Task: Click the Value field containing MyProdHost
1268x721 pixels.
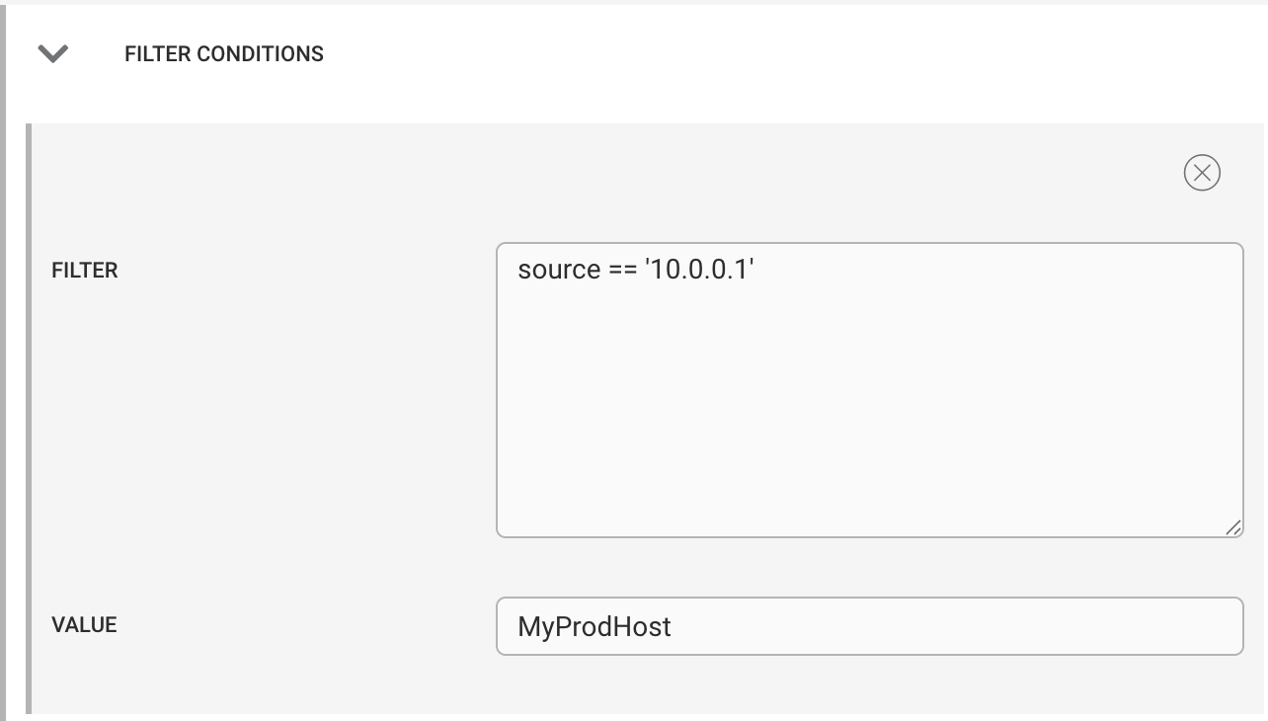Action: point(869,626)
